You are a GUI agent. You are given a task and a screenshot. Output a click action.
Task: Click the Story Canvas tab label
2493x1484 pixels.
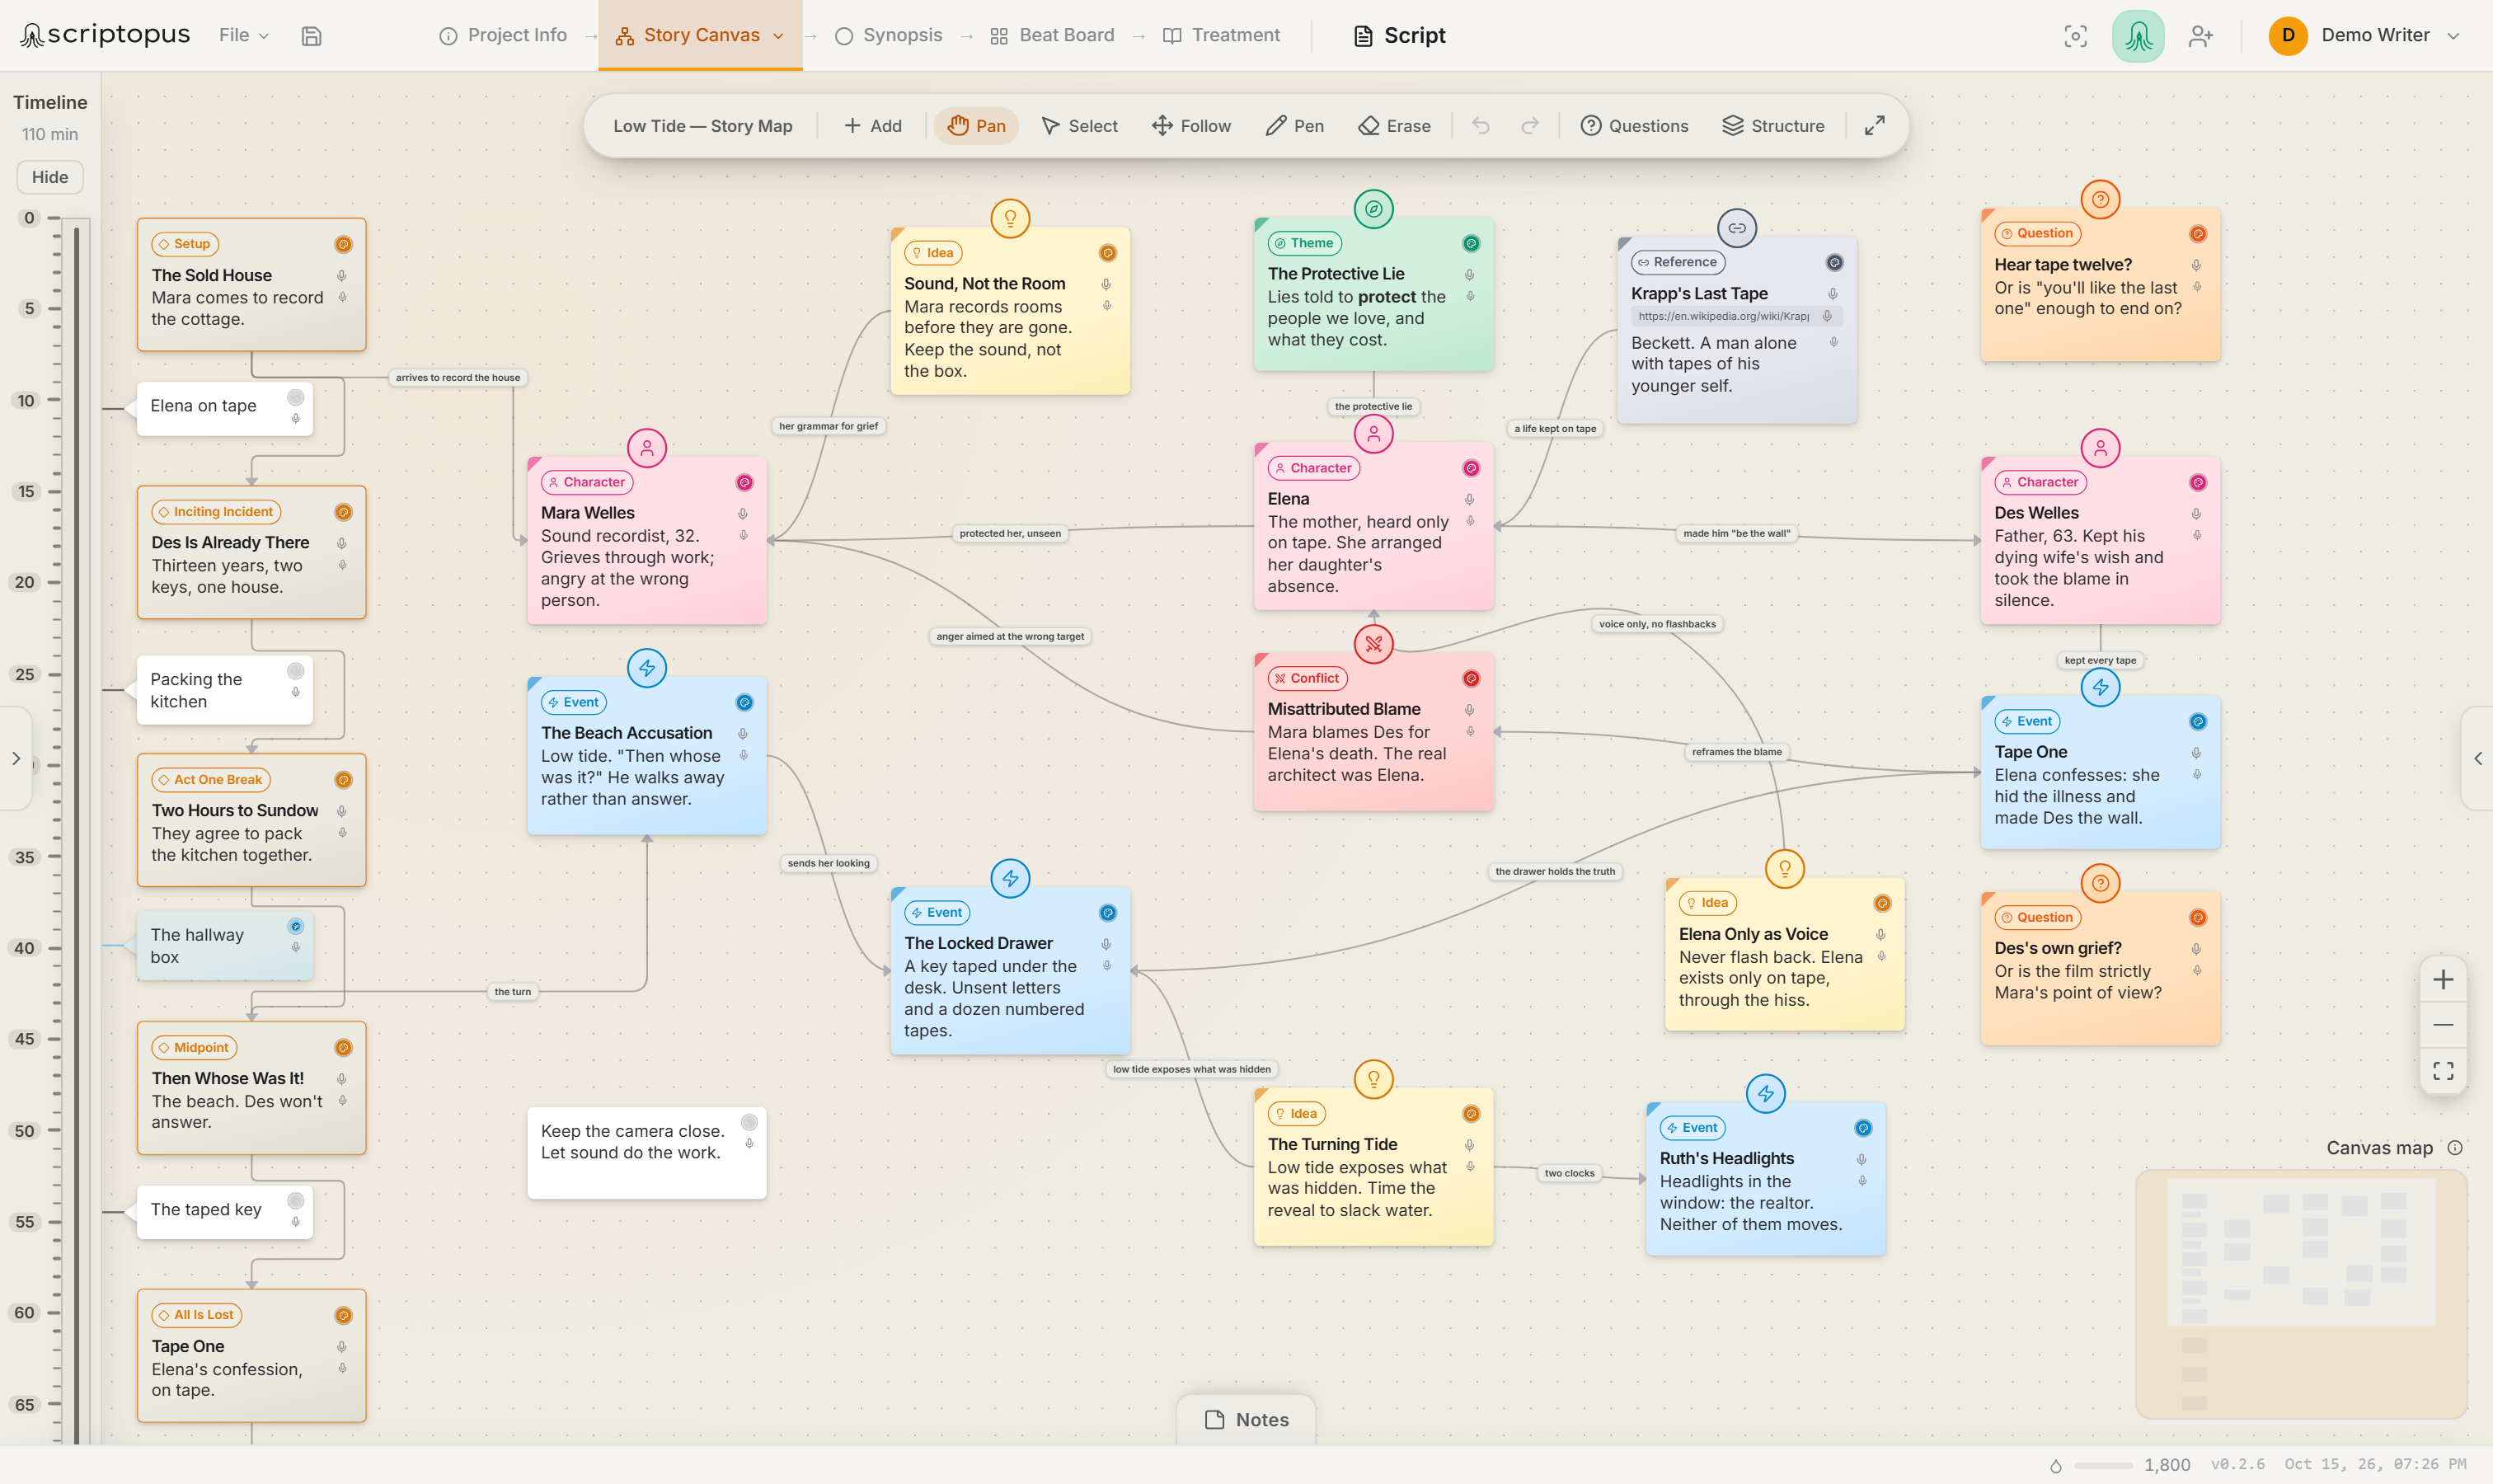point(701,36)
